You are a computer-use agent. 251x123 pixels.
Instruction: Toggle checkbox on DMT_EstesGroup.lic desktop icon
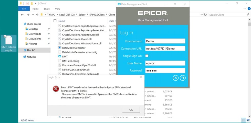pos(5,36)
